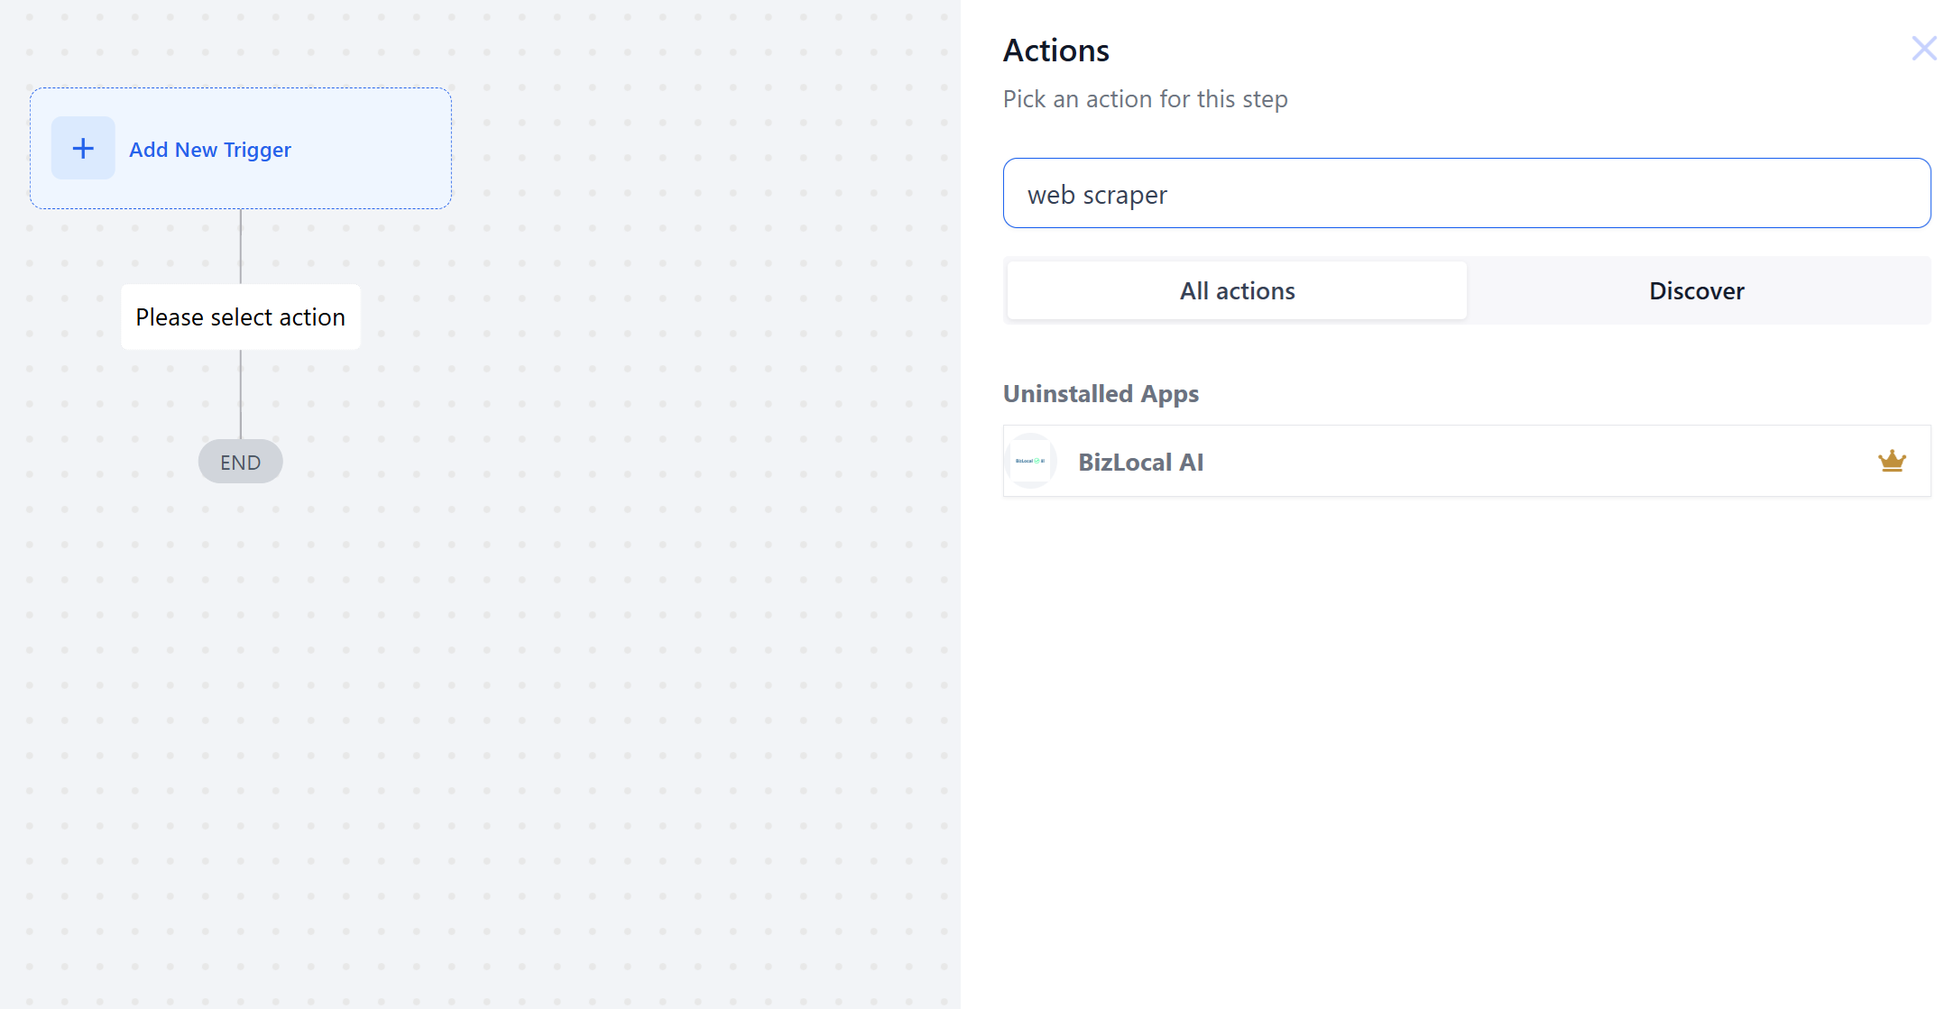Click the Add New Trigger label
Screen dimensions: 1953x1009
click(210, 150)
